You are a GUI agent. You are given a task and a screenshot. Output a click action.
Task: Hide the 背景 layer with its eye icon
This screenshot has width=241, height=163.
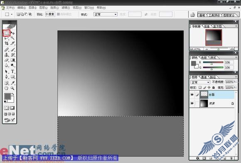192,104
